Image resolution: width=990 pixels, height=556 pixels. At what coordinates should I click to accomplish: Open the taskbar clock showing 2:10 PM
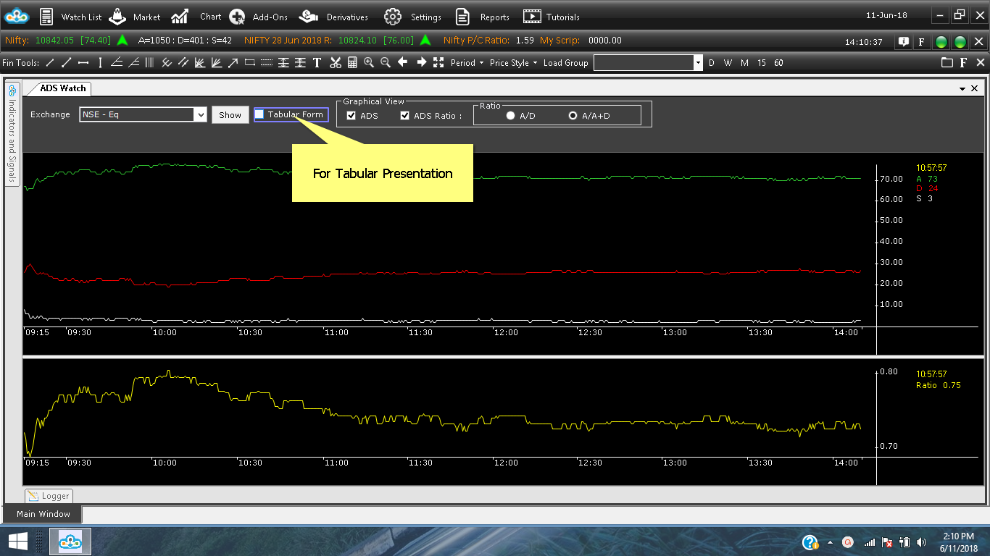pyautogui.click(x=959, y=542)
